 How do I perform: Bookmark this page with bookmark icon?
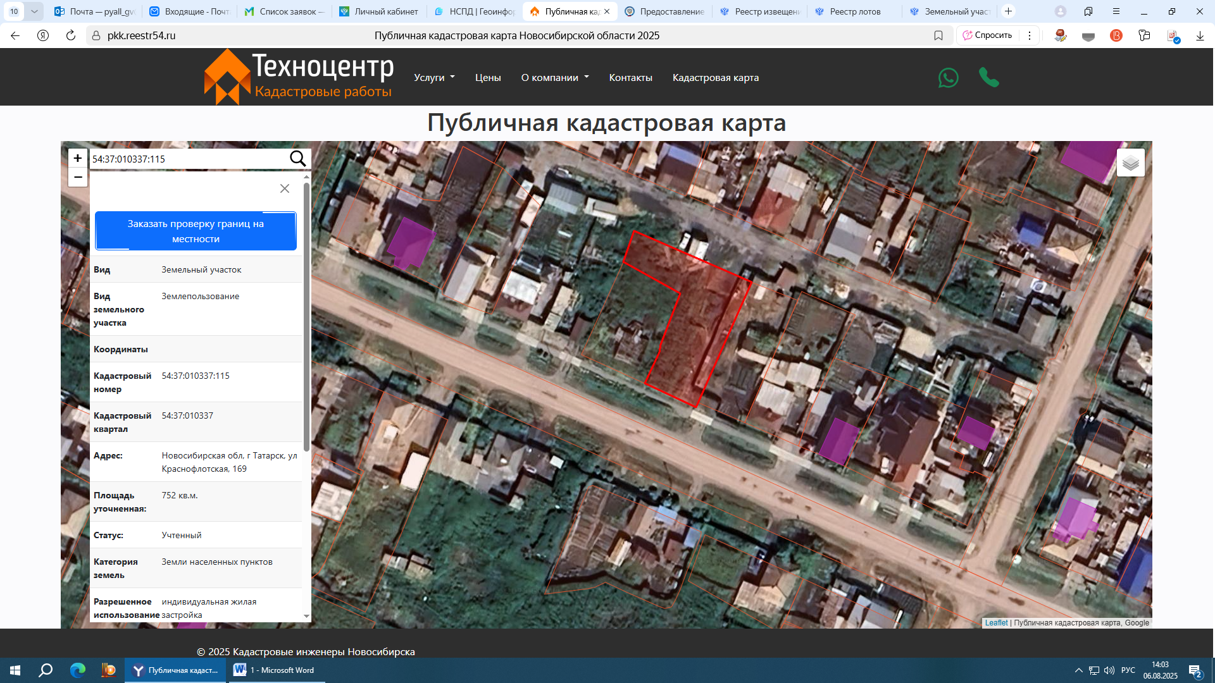938,35
